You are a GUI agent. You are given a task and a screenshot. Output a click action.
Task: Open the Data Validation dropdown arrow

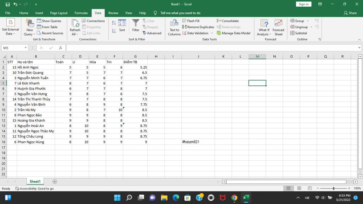[x=212, y=33]
